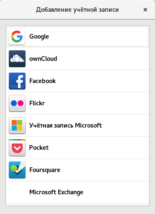Click the partially visible row under Microsoft Exchange
The height and width of the screenshot is (214, 155).
[x=77, y=204]
